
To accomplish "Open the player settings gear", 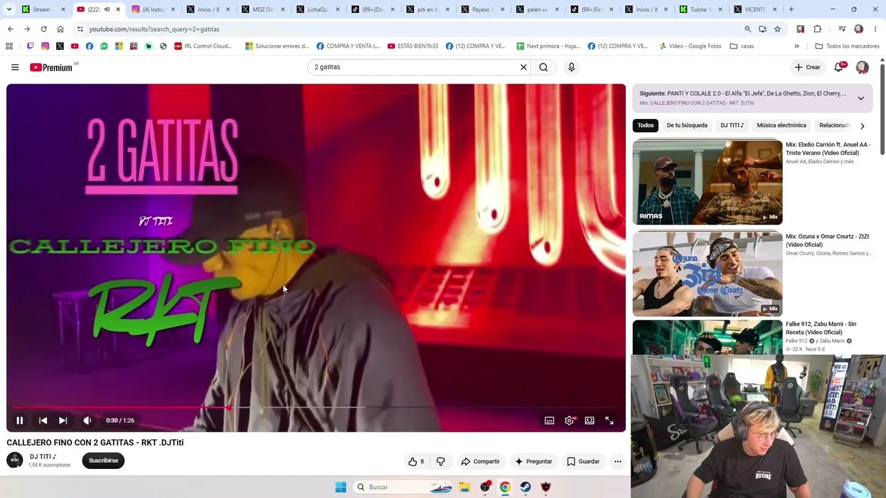I will pyautogui.click(x=570, y=421).
